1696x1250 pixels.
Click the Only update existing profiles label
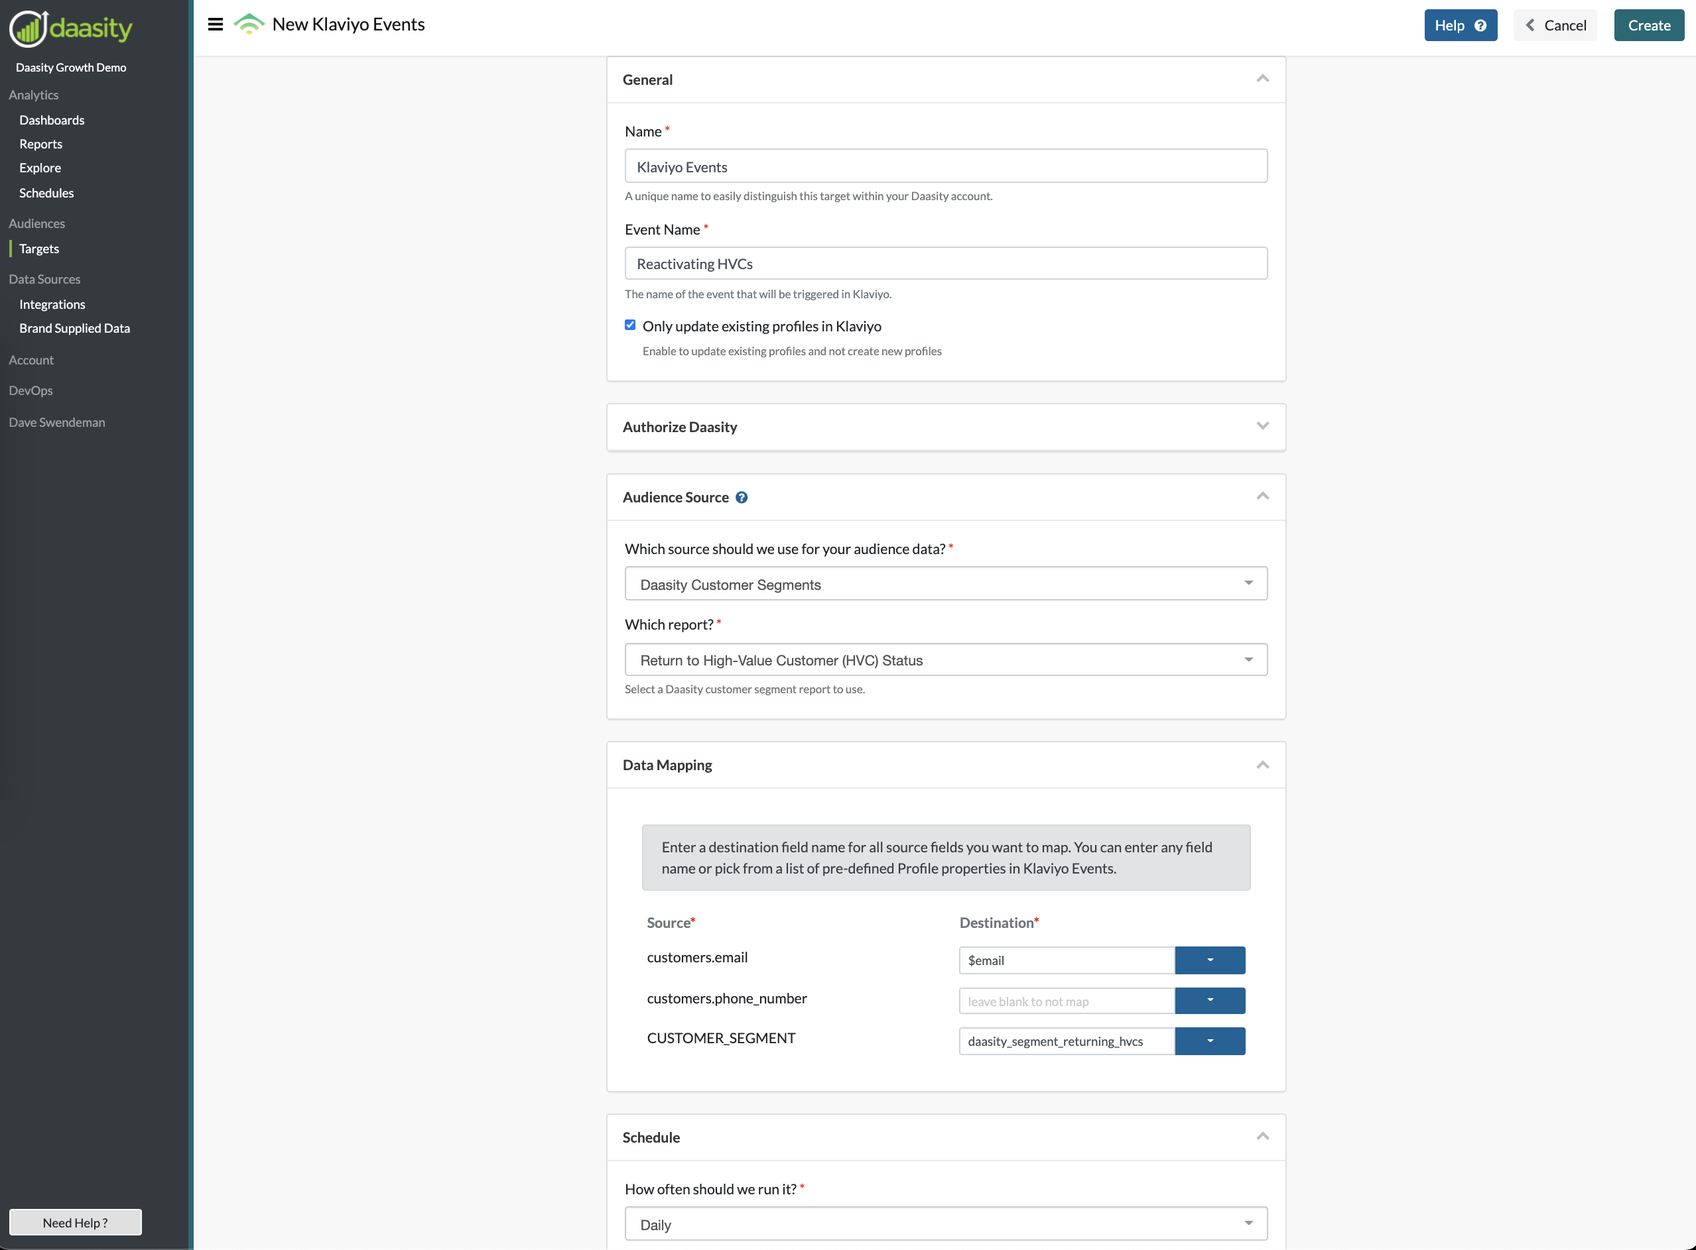pos(761,326)
